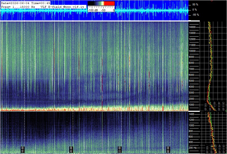Image resolution: width=227 pixels, height=154 pixels.
Task: Click the Date=2026-06-04 Time=00:45 header text
Action: tap(26, 3)
